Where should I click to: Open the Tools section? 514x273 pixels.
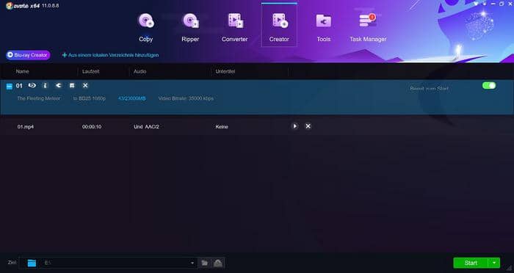pos(324,27)
